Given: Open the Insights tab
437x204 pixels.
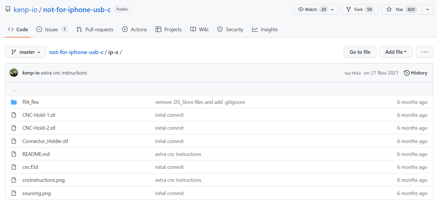Looking at the screenshot, I should pos(265,29).
